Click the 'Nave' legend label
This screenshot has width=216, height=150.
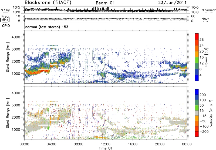205,19
